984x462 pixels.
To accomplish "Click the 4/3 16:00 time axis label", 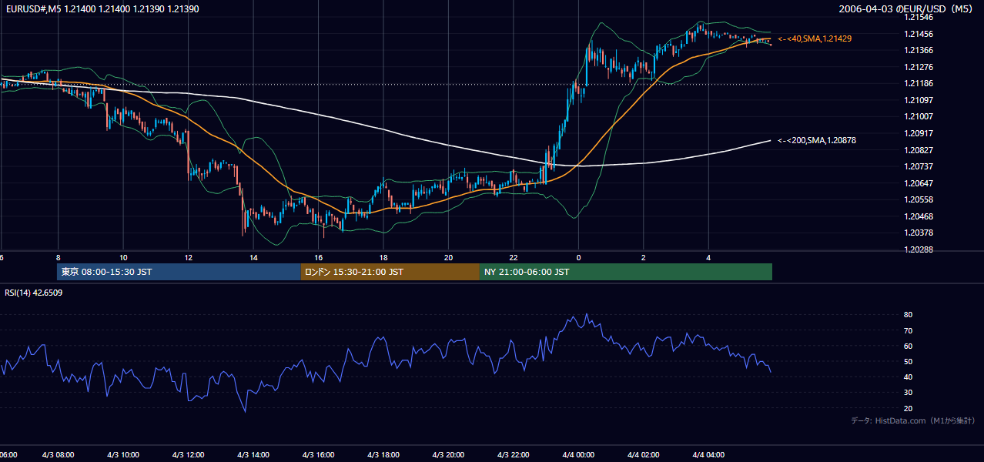I will click(x=319, y=454).
